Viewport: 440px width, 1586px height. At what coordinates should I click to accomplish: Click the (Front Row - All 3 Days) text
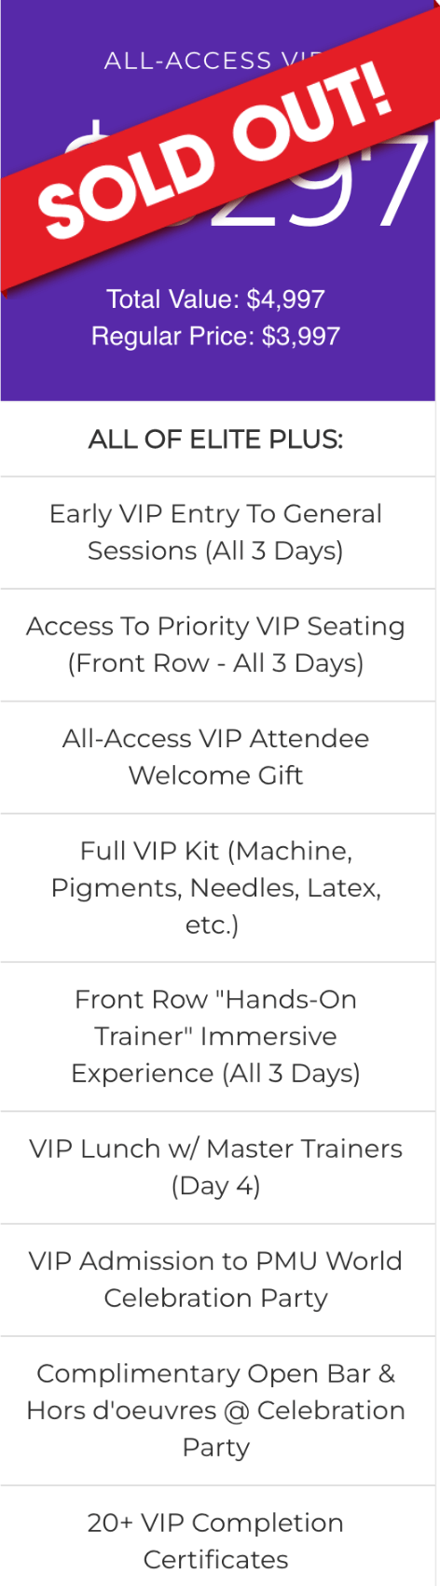(x=215, y=663)
